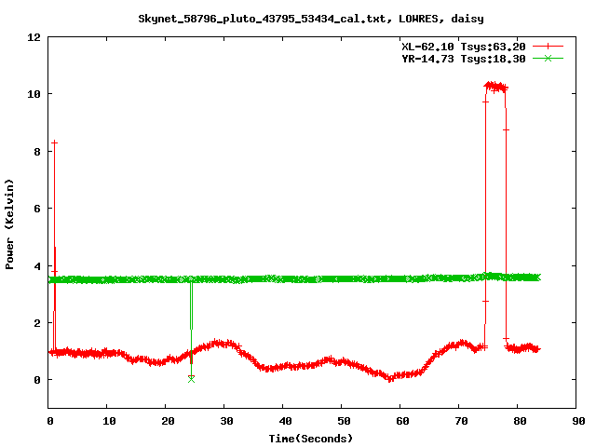Image resolution: width=596 pixels, height=447 pixels.
Task: Click x-axis tick label 30
Action: (x=226, y=421)
